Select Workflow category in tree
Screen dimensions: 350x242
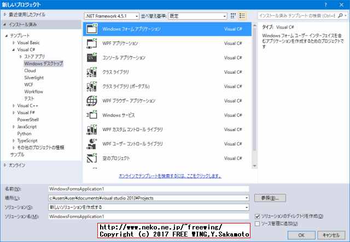coord(33,92)
